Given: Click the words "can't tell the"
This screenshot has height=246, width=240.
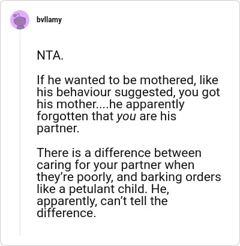Looking at the screenshot, I should (134, 201).
